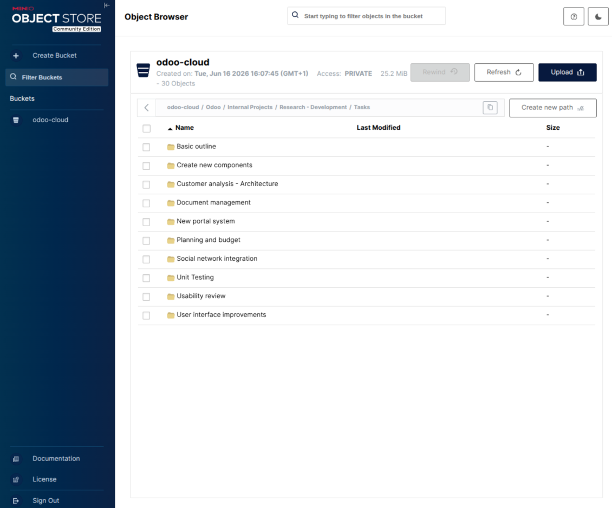The image size is (612, 508).
Task: Open the Planning and budget folder
Action: [209, 240]
